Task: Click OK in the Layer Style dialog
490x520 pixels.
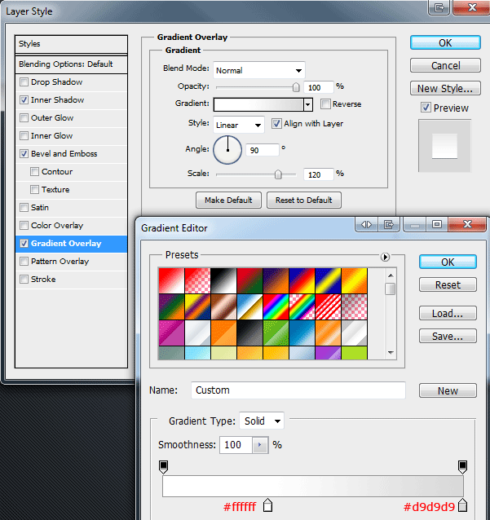Action: pos(445,42)
